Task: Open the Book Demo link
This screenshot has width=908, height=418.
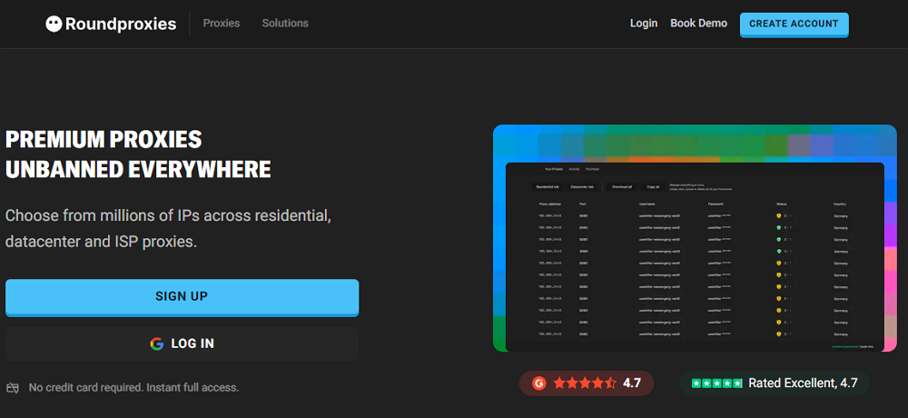Action: point(698,24)
